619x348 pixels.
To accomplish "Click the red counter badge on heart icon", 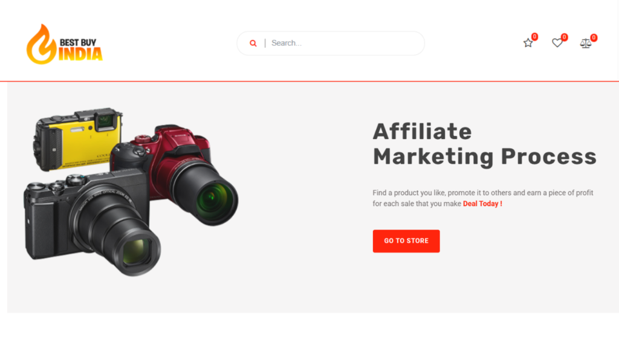I will (x=565, y=37).
